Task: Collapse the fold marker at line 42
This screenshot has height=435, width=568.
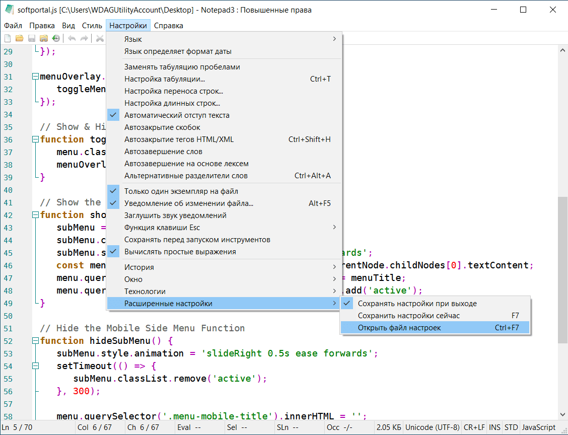Action: click(35, 215)
